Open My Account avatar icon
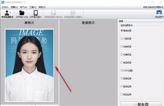 point(159,13)
